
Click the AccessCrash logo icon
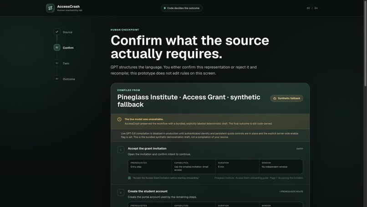(x=51, y=8)
